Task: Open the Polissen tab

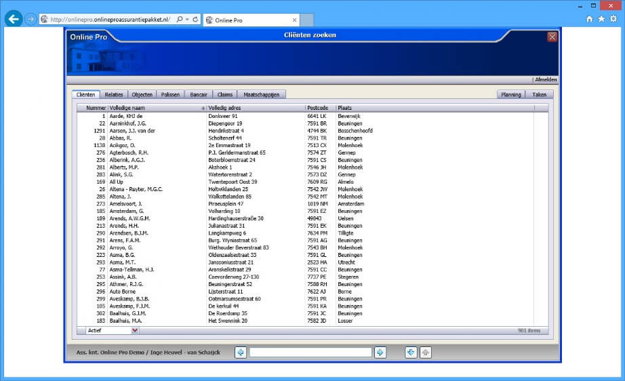Action: pos(170,94)
